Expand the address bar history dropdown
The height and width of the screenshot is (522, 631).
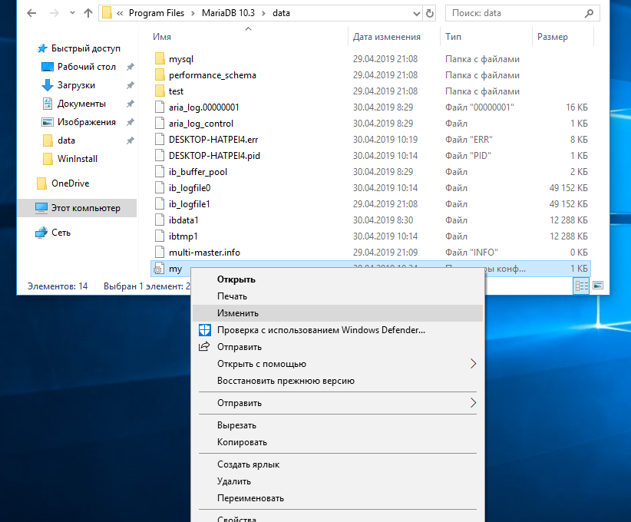(417, 14)
